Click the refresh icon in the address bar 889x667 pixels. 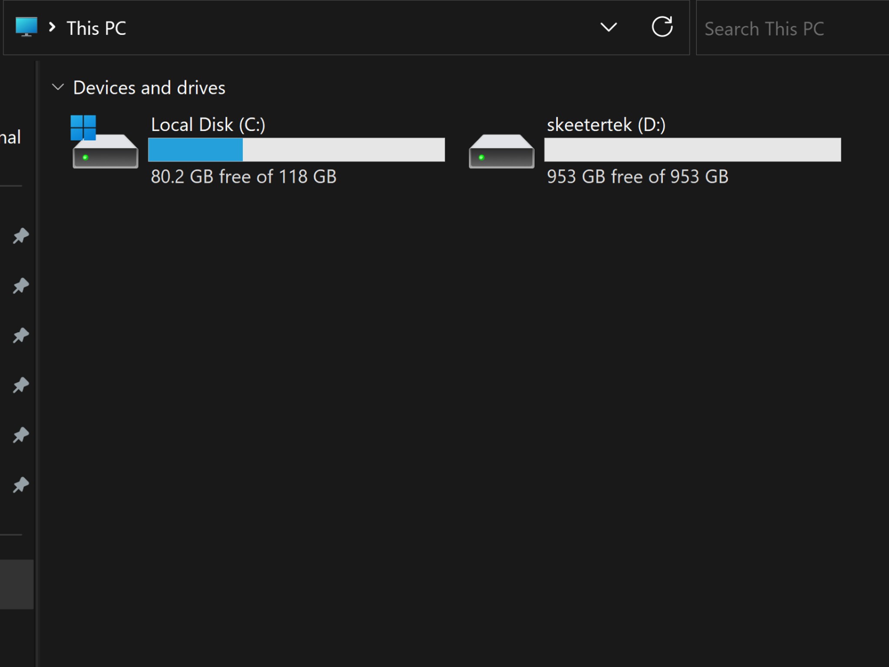[662, 27]
